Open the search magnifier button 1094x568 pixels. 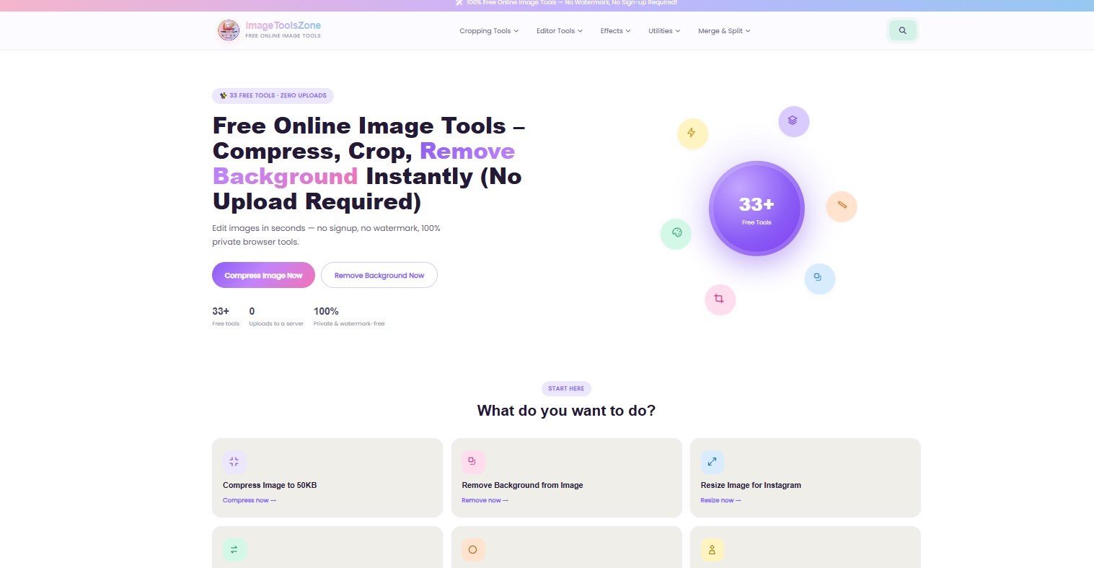pyautogui.click(x=903, y=31)
